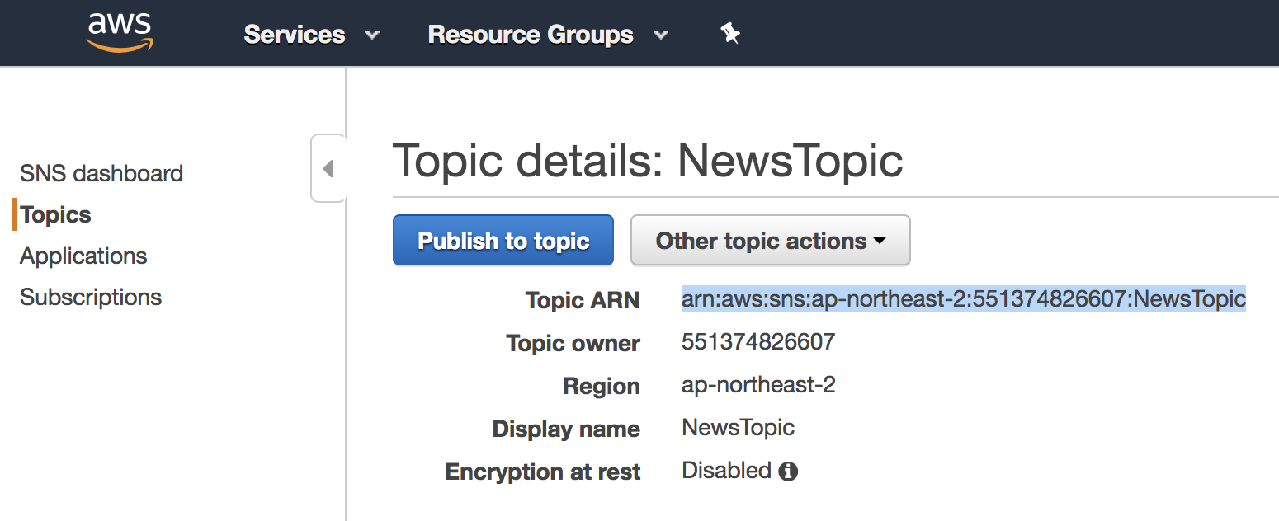The image size is (1279, 521).
Task: Click the Region value ap-northeast-2
Action: click(x=758, y=384)
